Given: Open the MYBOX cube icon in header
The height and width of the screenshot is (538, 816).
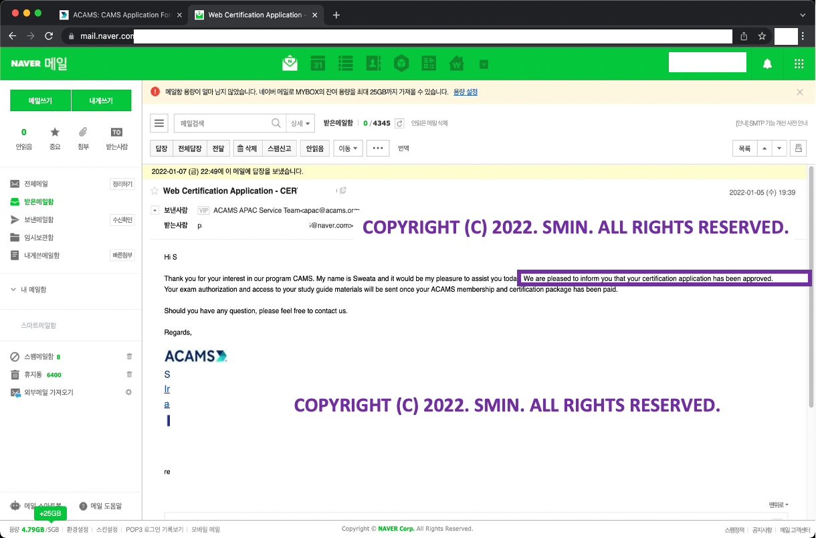Looking at the screenshot, I should tap(401, 64).
